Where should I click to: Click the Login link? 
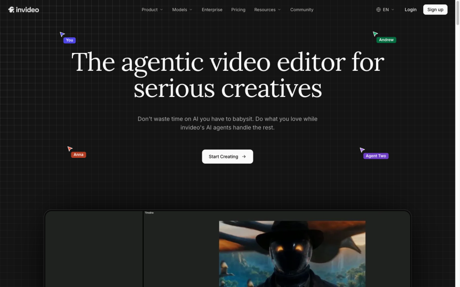411,10
